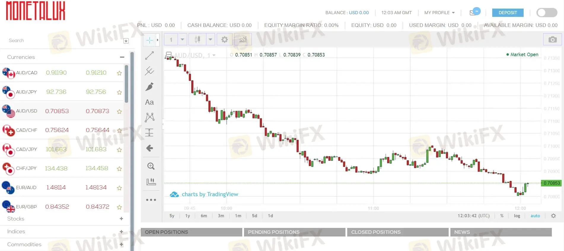Toggle log scale mode
This screenshot has width=564, height=251.
tap(517, 216)
